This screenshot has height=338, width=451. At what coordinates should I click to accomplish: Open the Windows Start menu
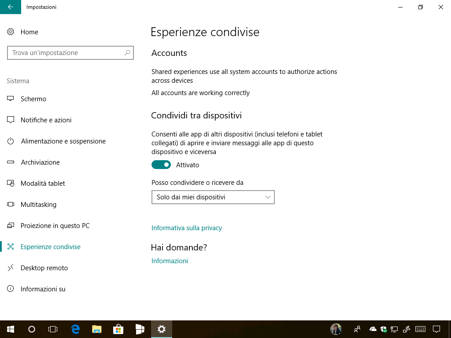click(x=11, y=329)
